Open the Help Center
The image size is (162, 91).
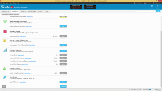pos(157,3)
